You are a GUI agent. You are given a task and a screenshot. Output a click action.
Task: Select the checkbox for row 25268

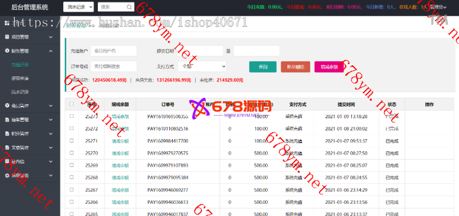(71, 177)
